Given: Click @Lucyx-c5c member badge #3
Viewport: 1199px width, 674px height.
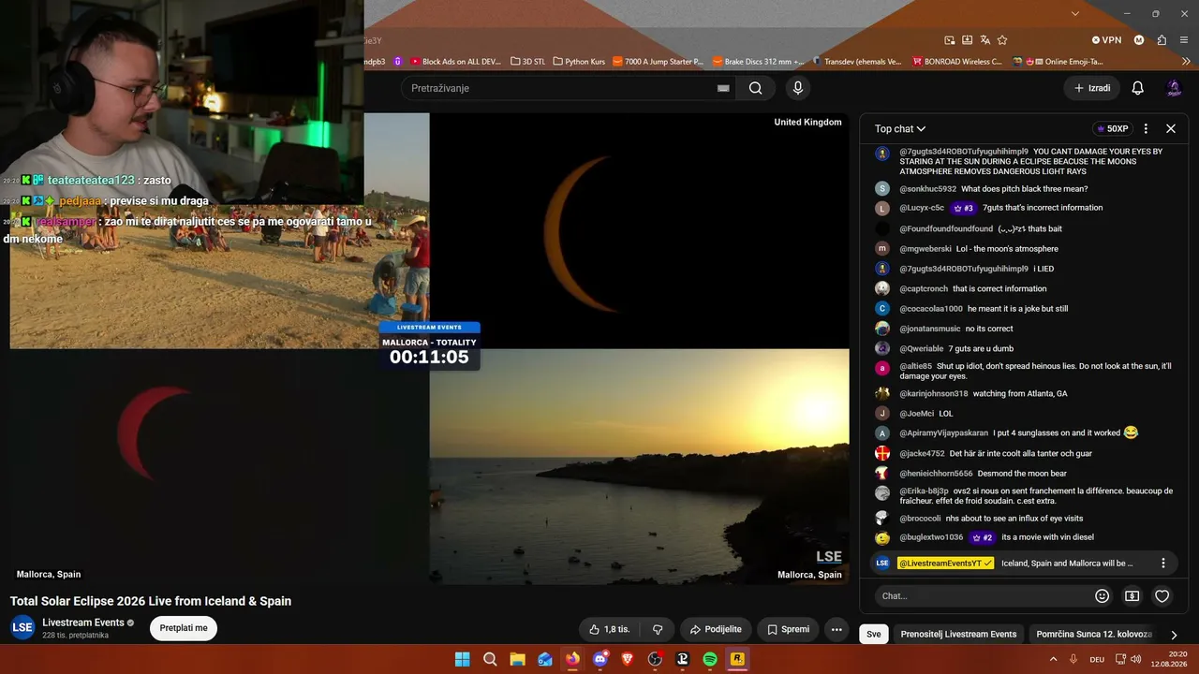Looking at the screenshot, I should coord(964,208).
